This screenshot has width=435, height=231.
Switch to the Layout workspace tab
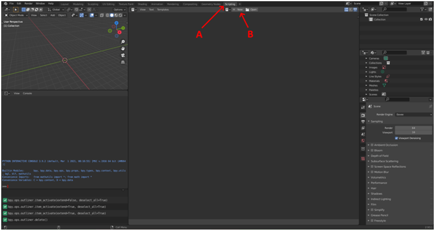64,4
